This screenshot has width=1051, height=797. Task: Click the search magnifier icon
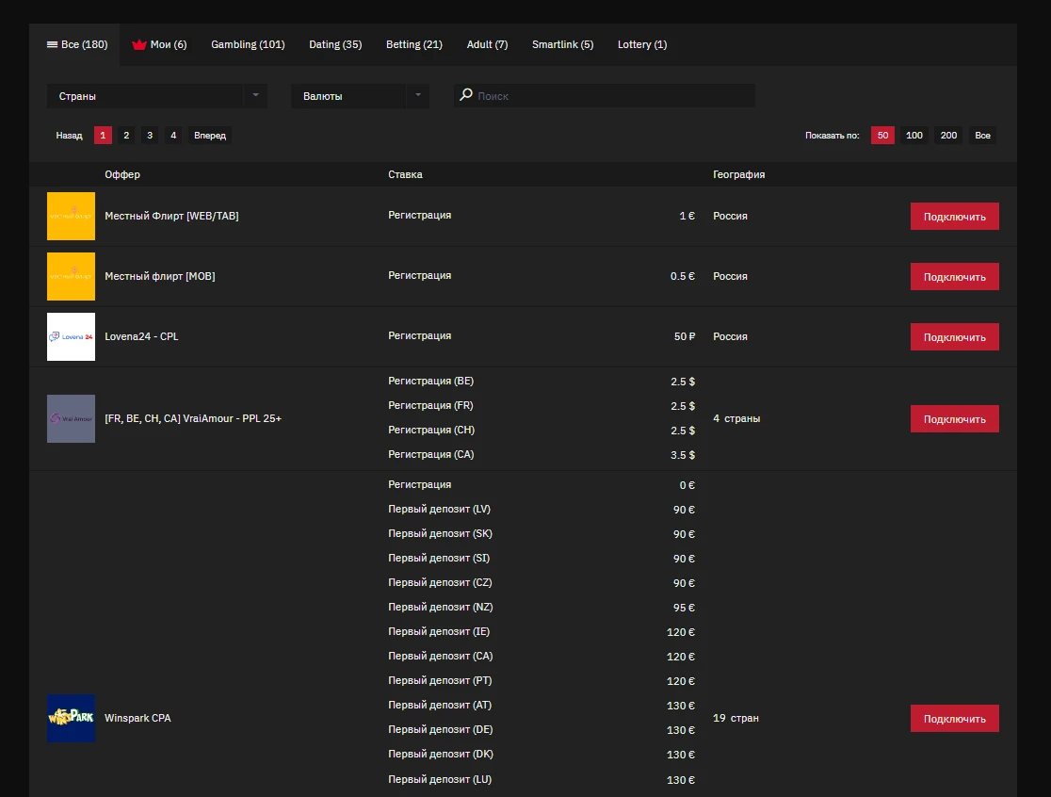[466, 94]
